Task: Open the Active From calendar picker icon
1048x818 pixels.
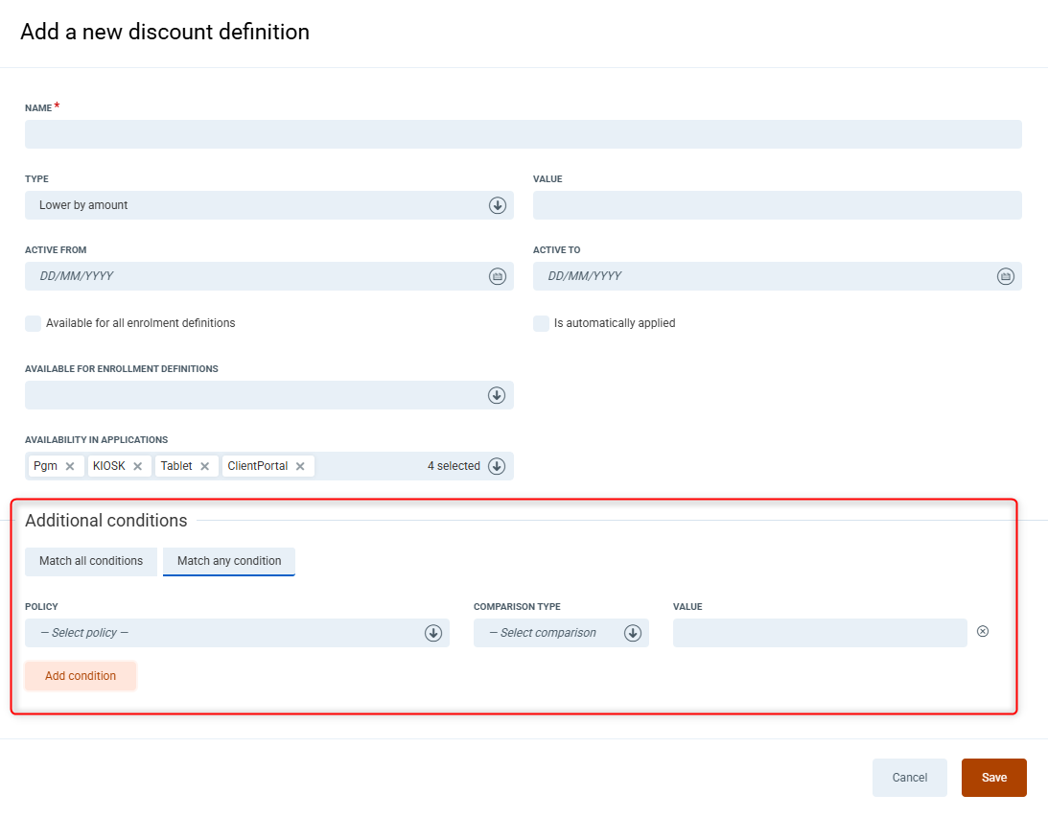Action: 497,276
